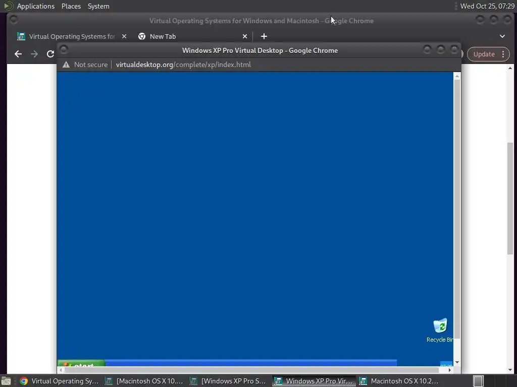
Task: Click horizontal scrollbar thumb in XP popup
Action: point(251,370)
